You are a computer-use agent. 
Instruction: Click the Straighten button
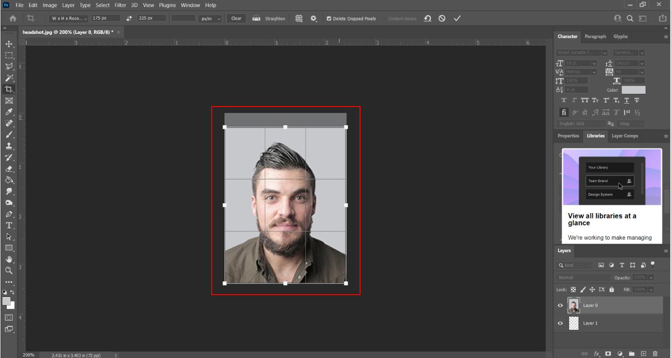point(269,18)
